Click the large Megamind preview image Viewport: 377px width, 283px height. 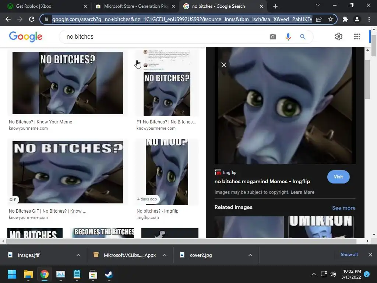pos(285,105)
